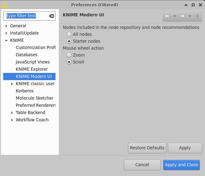Open the back history dropdown arrow
This screenshot has height=176, width=205.
click(x=174, y=16)
